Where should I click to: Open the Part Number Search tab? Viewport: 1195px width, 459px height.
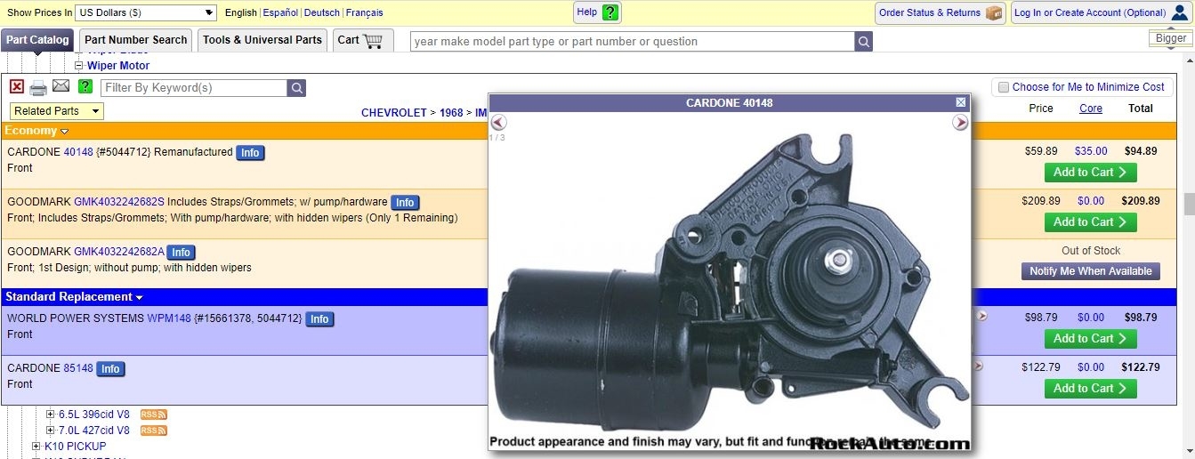coord(136,40)
